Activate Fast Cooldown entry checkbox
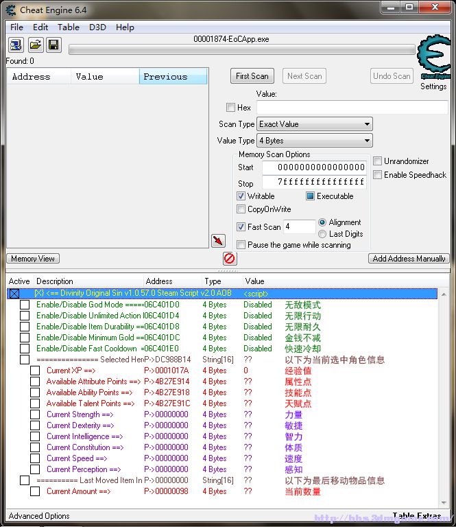 tap(25, 349)
